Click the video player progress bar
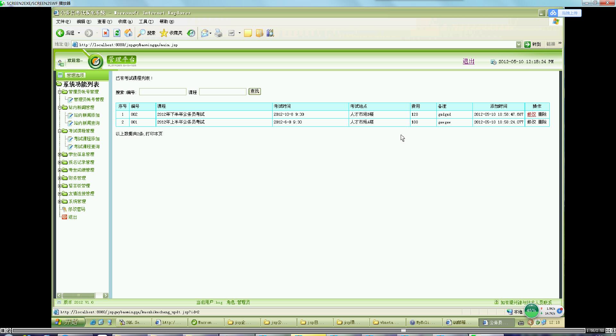The height and width of the screenshot is (336, 616). (x=298, y=331)
